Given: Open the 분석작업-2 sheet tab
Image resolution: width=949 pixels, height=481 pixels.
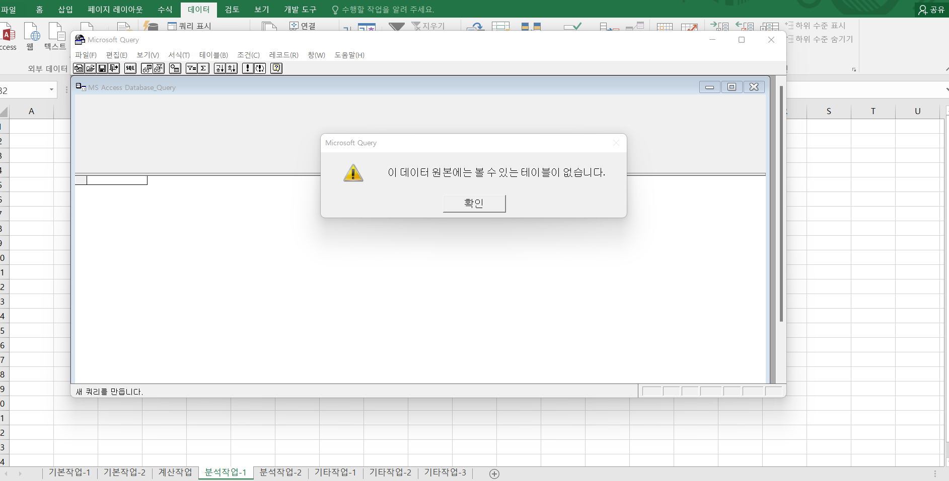Looking at the screenshot, I should 280,472.
